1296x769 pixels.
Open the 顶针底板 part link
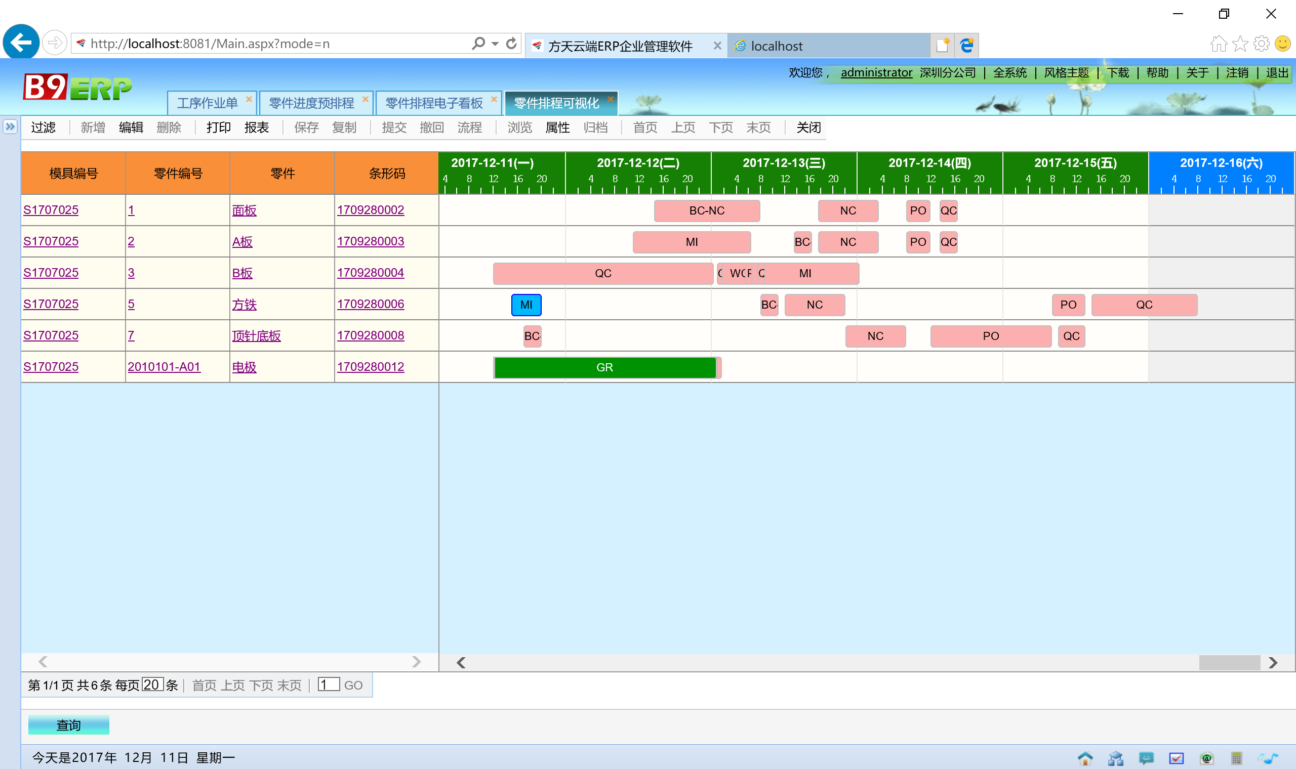click(x=256, y=336)
